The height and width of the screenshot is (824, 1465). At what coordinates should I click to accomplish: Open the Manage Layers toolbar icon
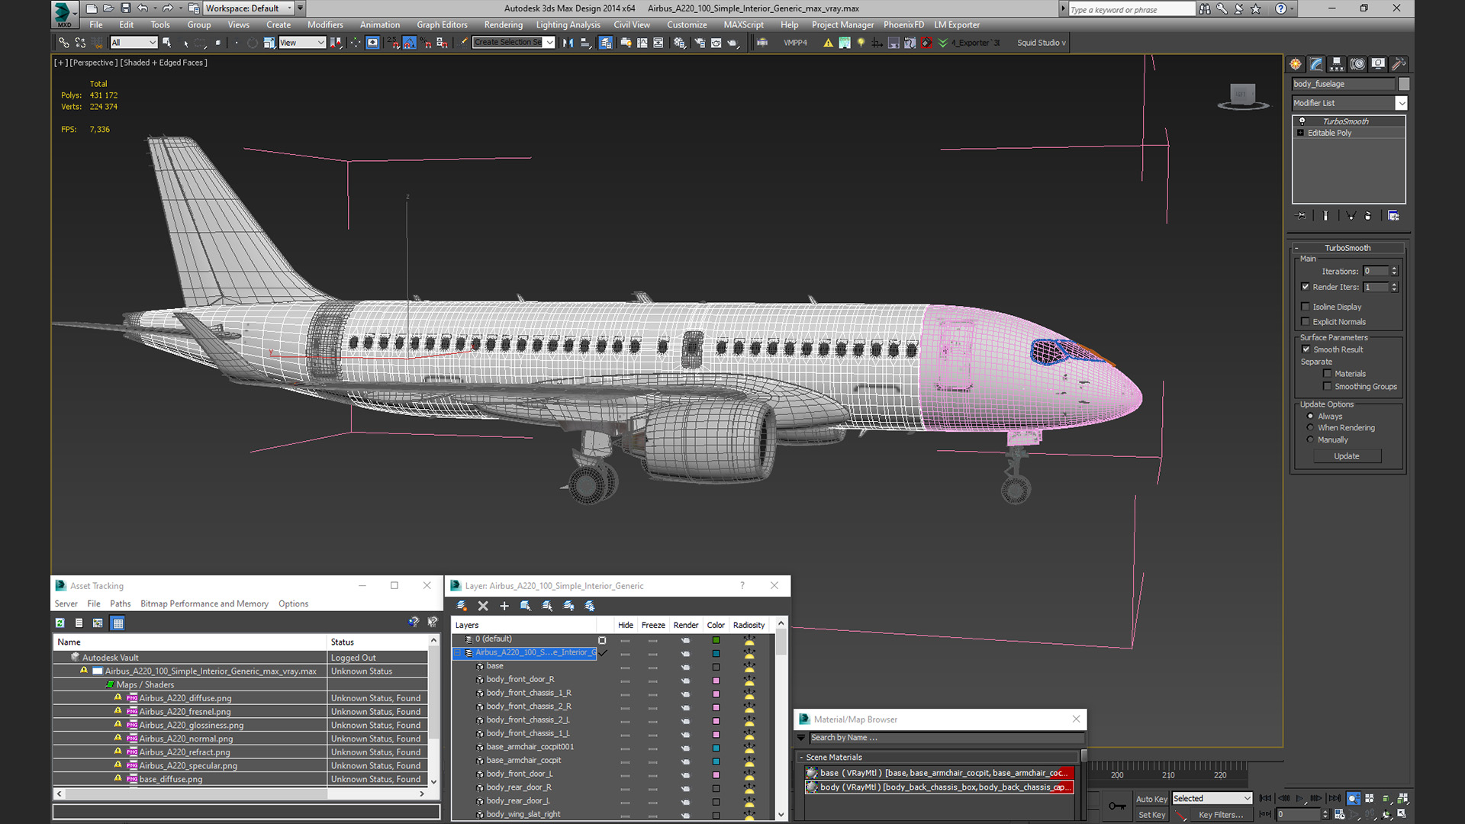point(605,43)
